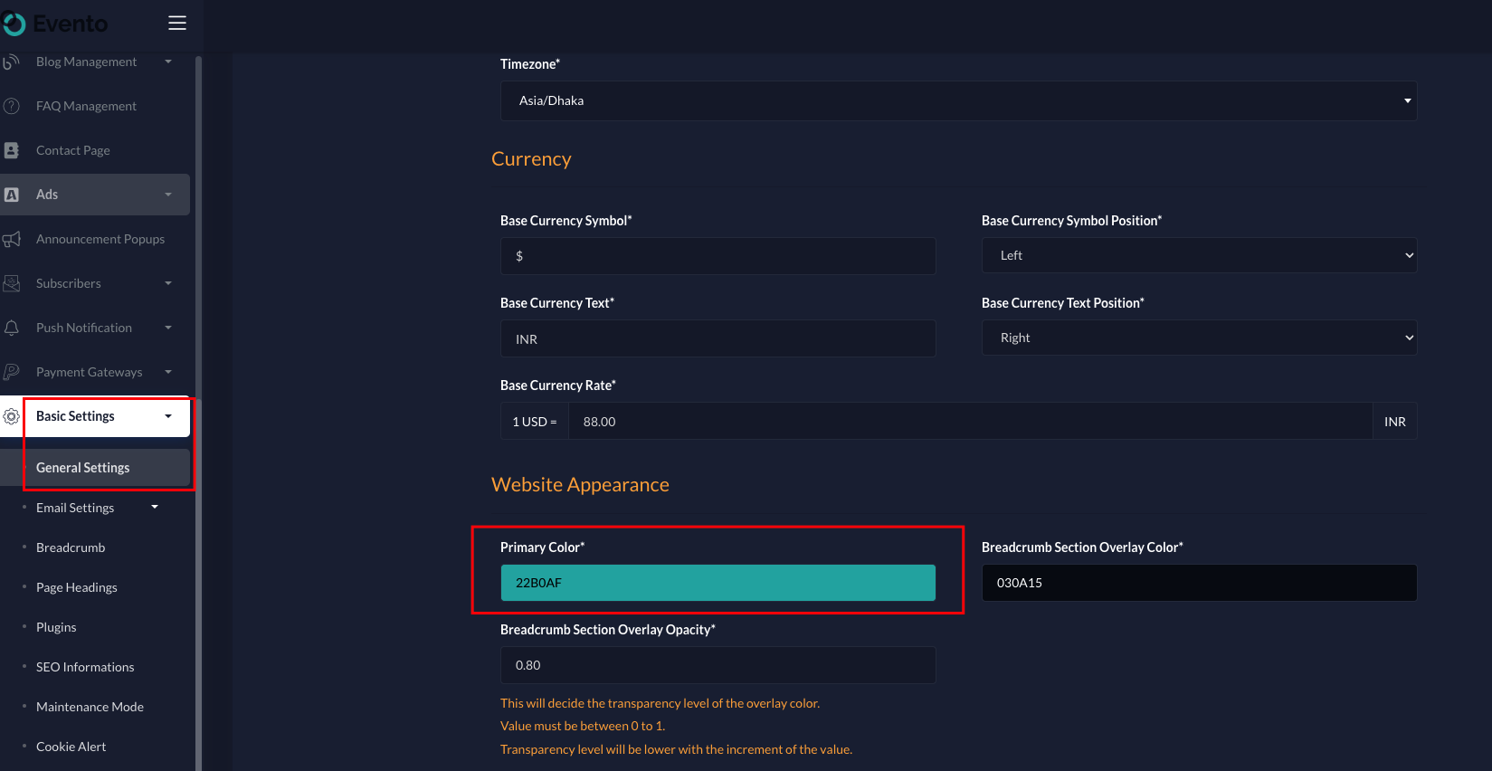Open General Settings in sidebar
1492x771 pixels.
pyautogui.click(x=83, y=468)
